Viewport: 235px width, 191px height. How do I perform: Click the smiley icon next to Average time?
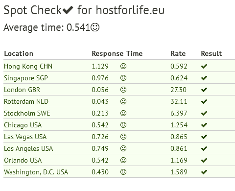pos(95,27)
